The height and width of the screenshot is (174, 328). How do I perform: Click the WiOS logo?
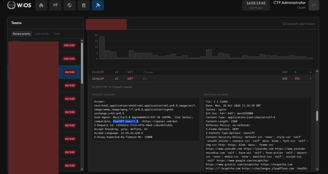point(19,5)
